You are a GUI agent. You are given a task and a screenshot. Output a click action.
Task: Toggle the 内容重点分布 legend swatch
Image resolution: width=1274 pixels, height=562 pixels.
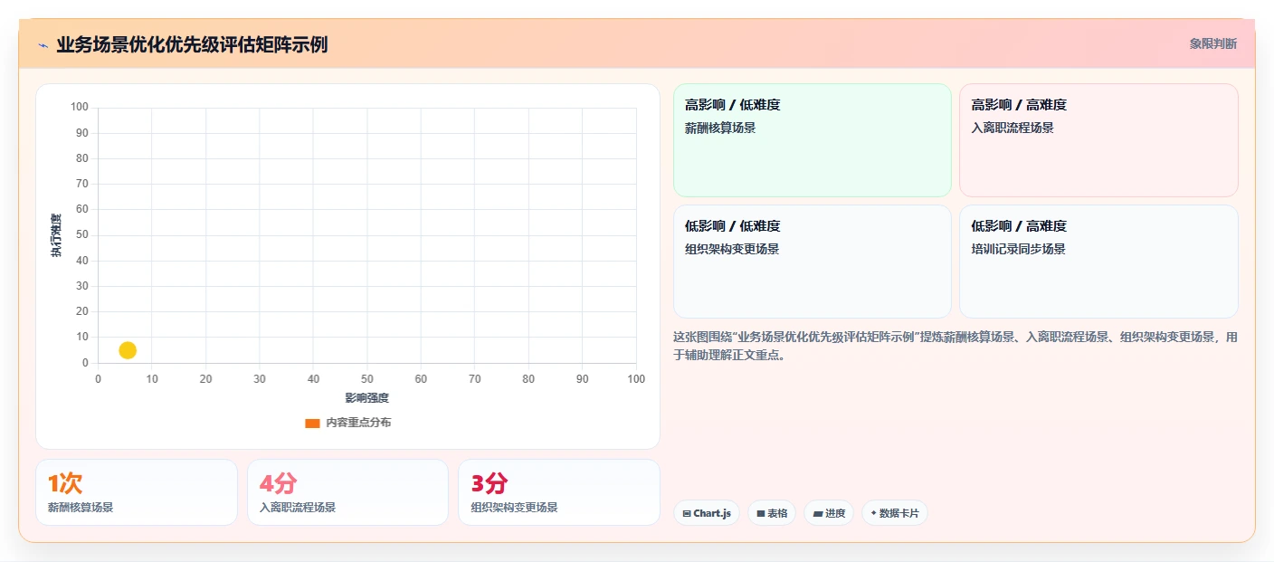(x=312, y=423)
